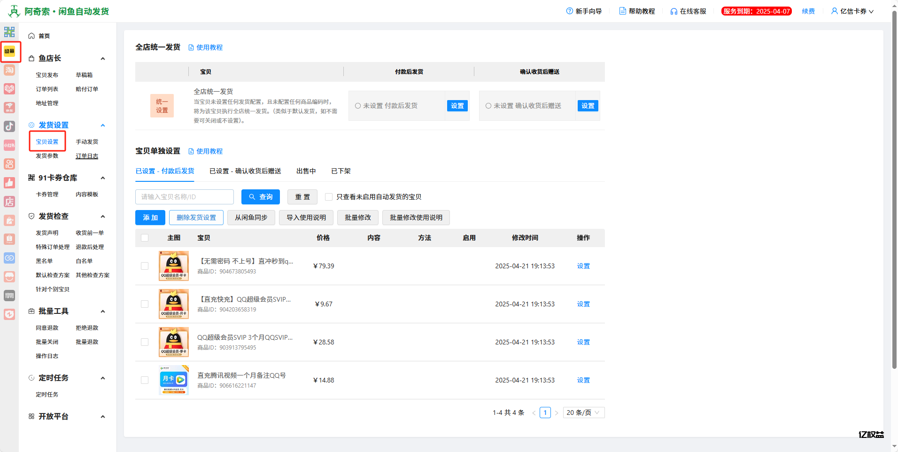Open the 20 条/页 page size selector
Viewport: 898px width, 452px height.
click(583, 412)
